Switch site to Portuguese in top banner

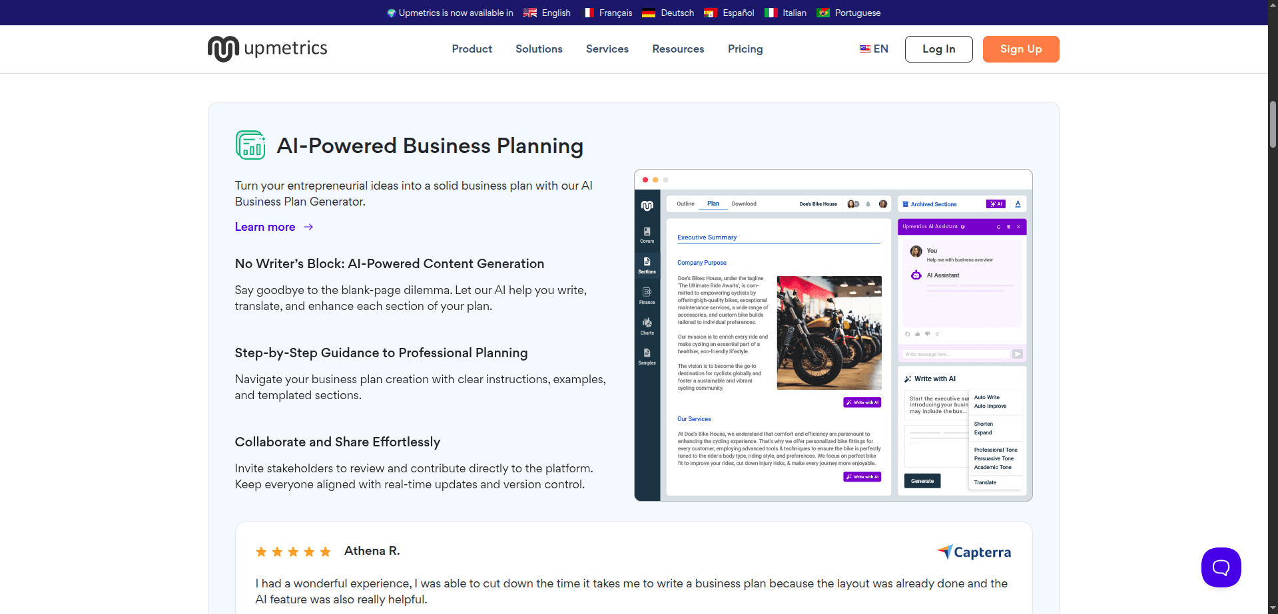[x=848, y=13]
